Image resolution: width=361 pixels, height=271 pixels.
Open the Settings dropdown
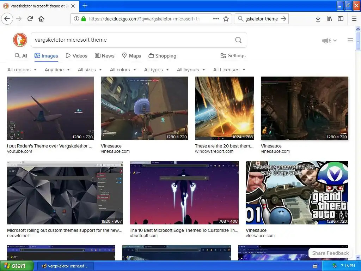coord(233,55)
